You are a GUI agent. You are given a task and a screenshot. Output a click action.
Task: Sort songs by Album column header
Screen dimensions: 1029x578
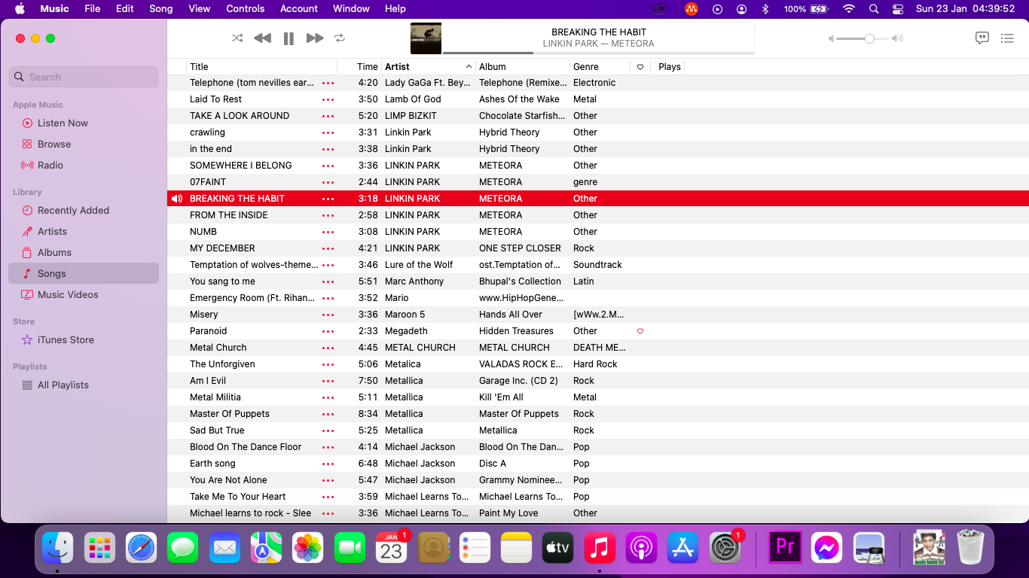pos(523,66)
